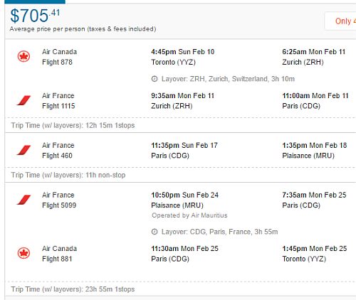The width and height of the screenshot is (356, 300).
Task: Click clock icon beside Paris CDG layover
Action: 155,232
